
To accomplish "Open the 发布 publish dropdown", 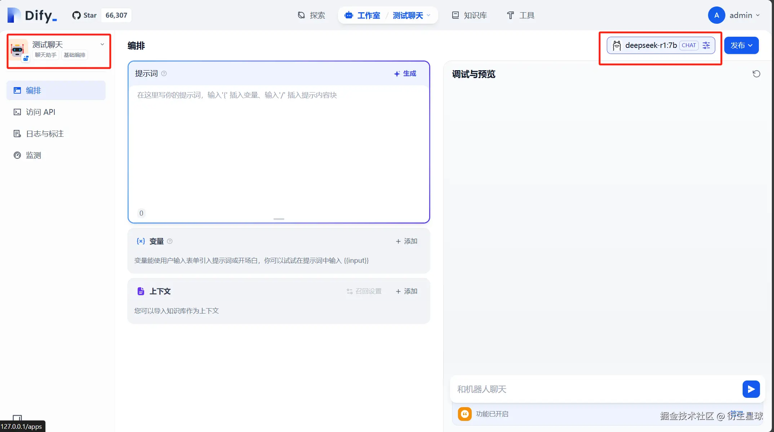I will (x=741, y=45).
